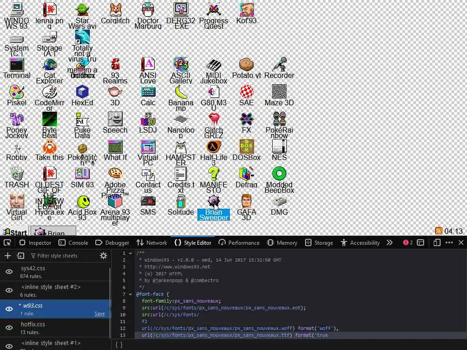Launch DOSBox icon
This screenshot has width=467, height=350.
click(246, 150)
